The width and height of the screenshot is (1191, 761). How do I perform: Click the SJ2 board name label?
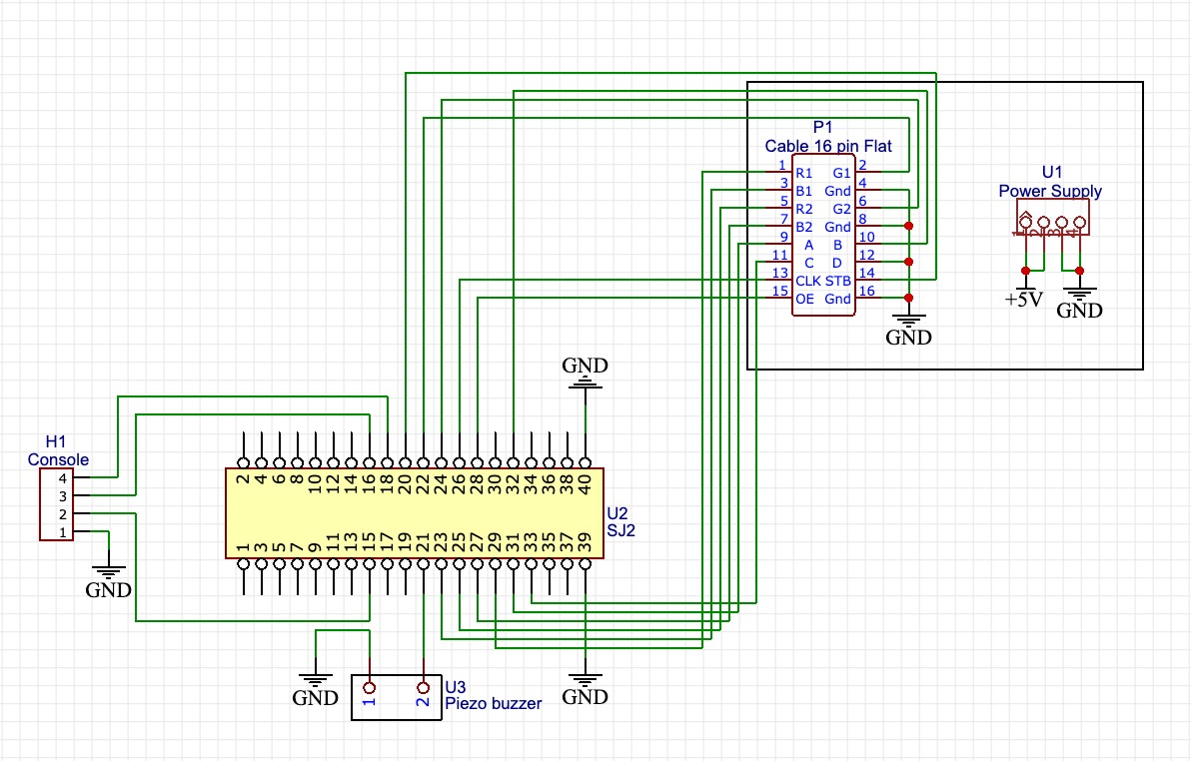click(x=620, y=531)
